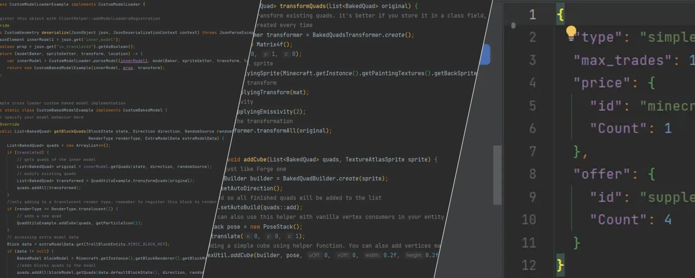Click the "max_trades" key in the JSON
This screenshot has width=695, height=278.
624,60
